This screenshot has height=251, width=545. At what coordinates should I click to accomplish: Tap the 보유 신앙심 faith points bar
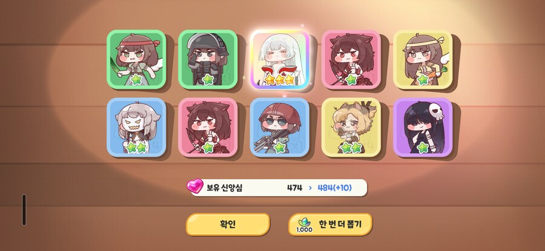tap(277, 188)
